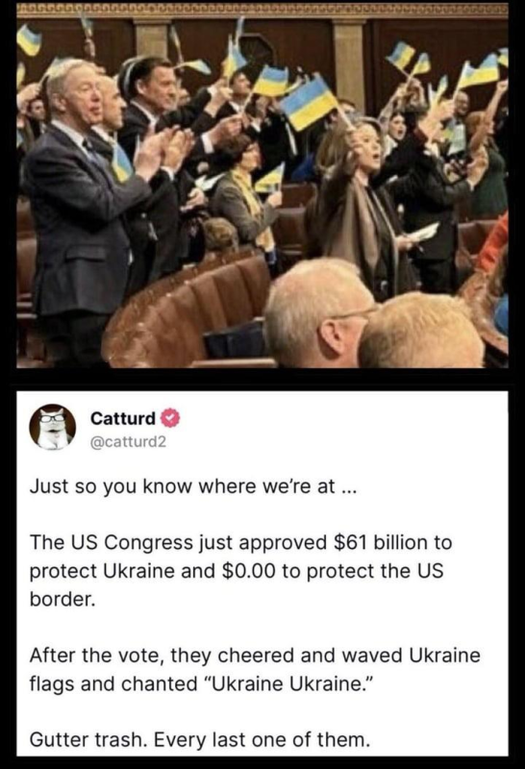
Task: Click the "$0.00" figure in tweet
Action: 249,571
